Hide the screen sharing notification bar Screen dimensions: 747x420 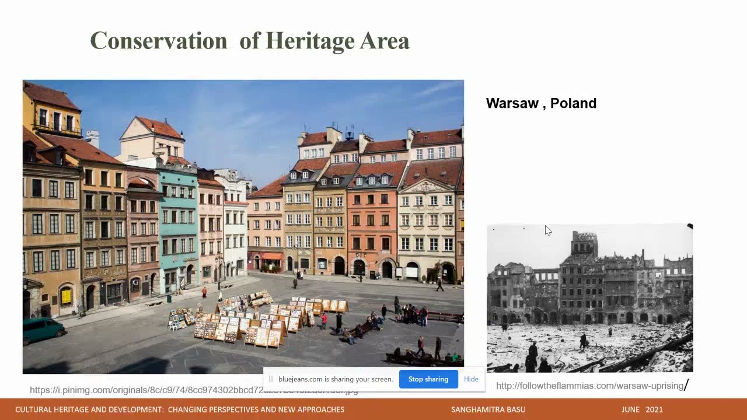coord(471,379)
